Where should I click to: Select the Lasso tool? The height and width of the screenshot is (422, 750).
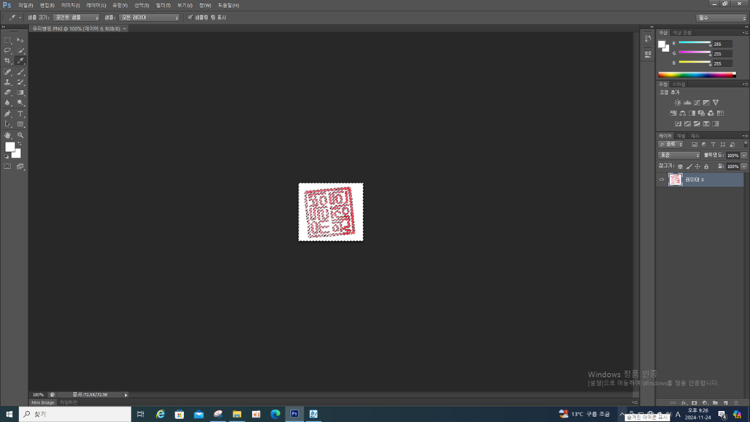pos(7,50)
